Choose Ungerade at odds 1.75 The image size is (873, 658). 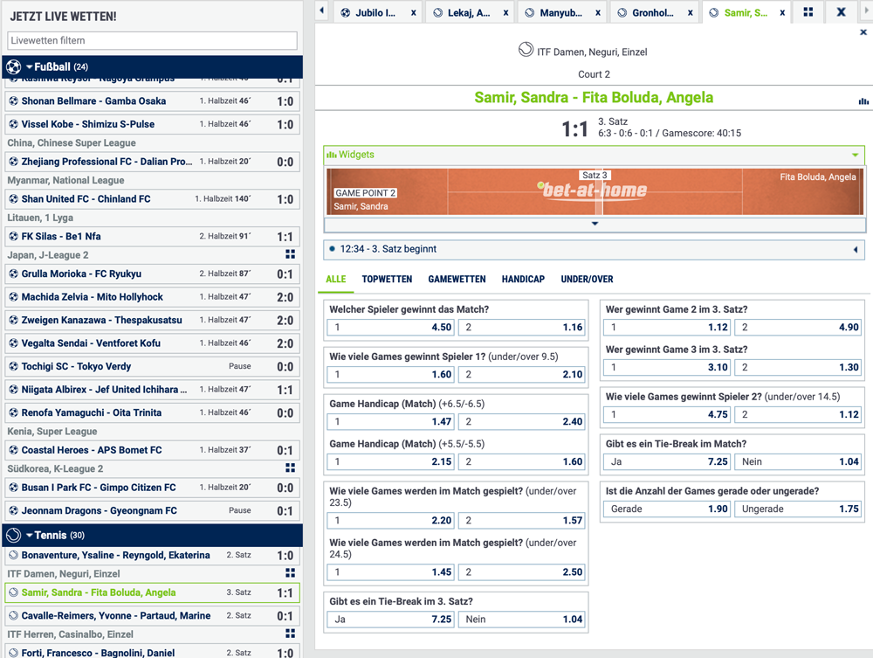click(798, 509)
